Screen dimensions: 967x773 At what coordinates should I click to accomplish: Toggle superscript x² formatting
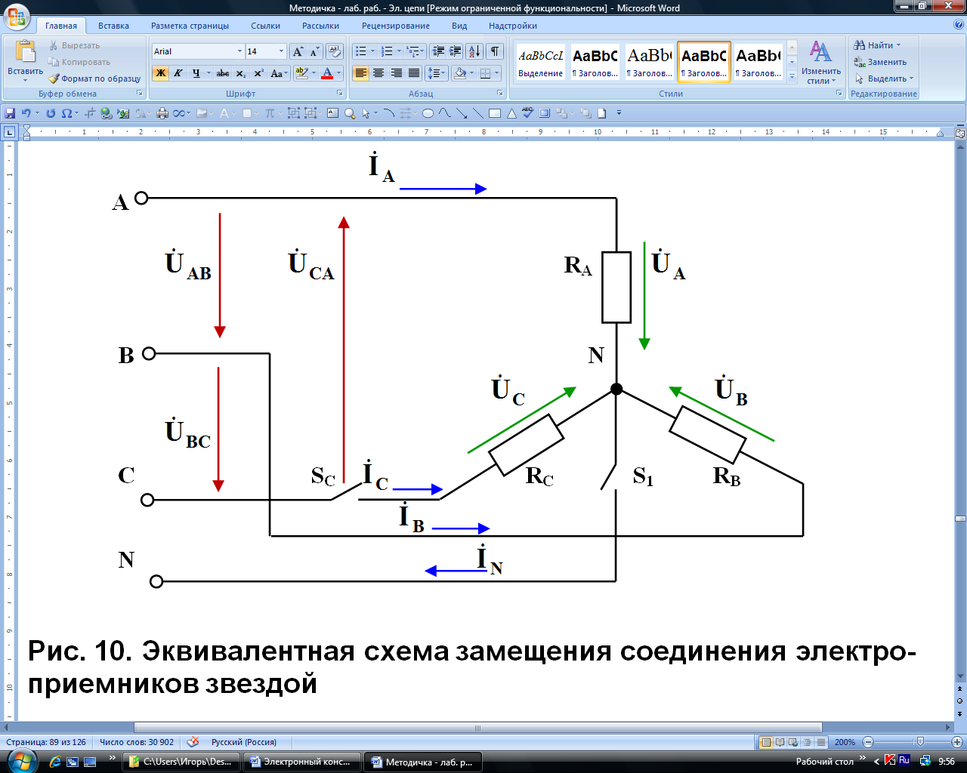[x=258, y=73]
